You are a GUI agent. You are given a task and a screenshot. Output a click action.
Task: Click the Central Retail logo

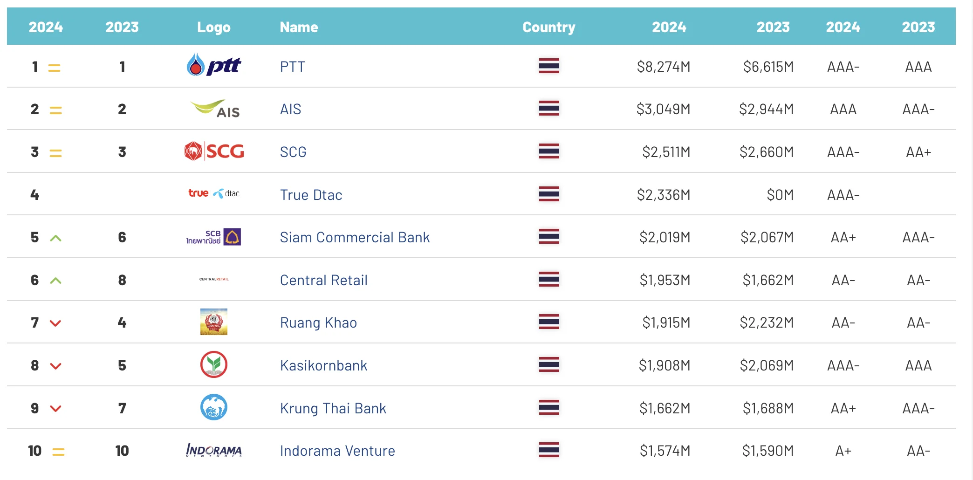point(214,279)
